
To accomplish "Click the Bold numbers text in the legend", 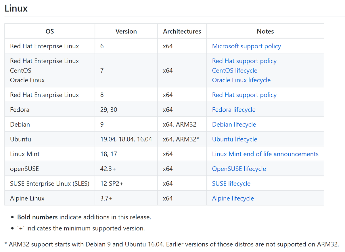I will coord(37,217).
